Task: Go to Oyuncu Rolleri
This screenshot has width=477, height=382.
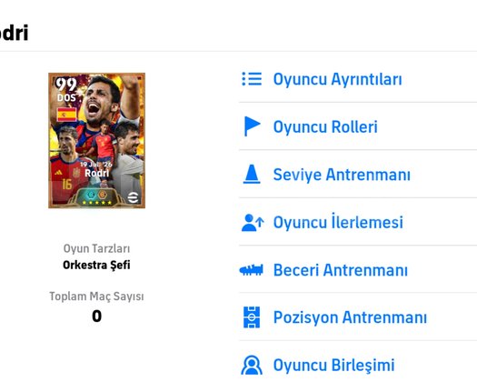Action: (325, 126)
